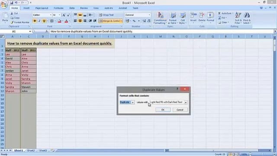Open the Sheet3 worksheet tab
This screenshot has height=156, width=277.
click(x=43, y=150)
